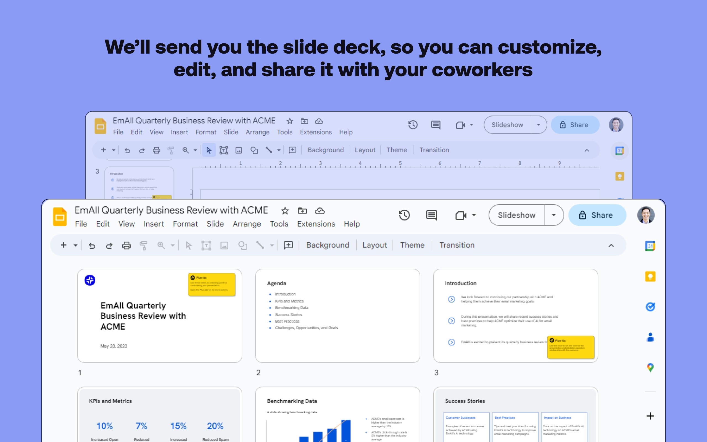Open comments panel icon in front window
Image resolution: width=707 pixels, height=442 pixels.
pyautogui.click(x=431, y=215)
